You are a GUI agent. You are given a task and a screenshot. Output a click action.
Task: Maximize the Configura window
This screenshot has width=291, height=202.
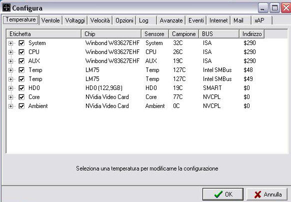274,8
